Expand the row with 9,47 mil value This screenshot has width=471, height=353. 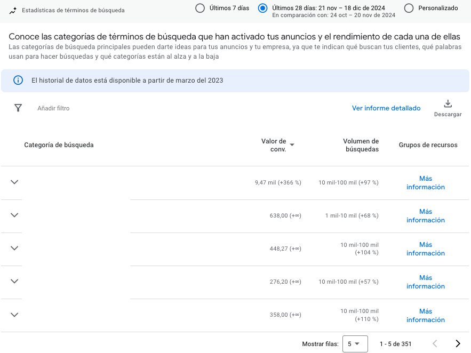tap(14, 182)
